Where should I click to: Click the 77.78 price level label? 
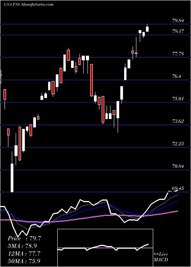point(178,54)
